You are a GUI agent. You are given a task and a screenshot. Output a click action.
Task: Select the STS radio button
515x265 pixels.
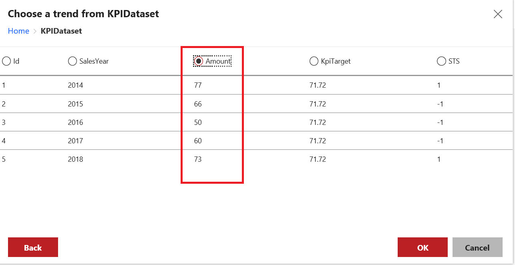coord(441,61)
